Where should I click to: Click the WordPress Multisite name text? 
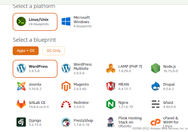point(83,67)
